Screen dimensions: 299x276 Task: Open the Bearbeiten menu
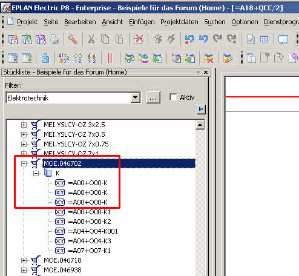coord(80,22)
